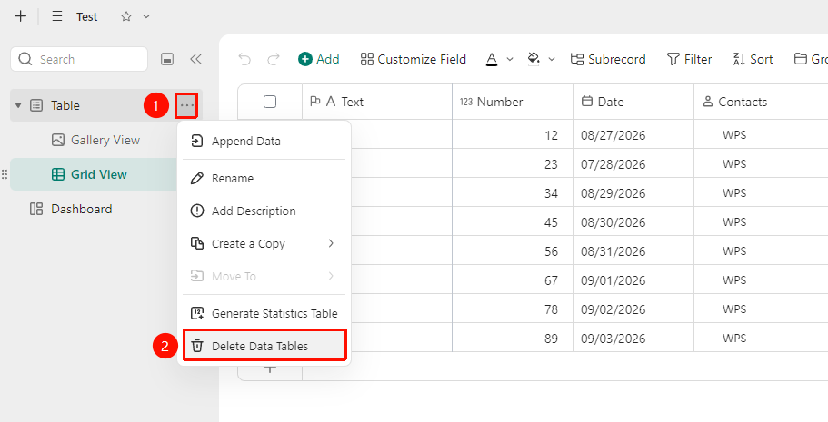Screen dimensions: 828x422
Task: Open the Sort option
Action: pos(753,59)
